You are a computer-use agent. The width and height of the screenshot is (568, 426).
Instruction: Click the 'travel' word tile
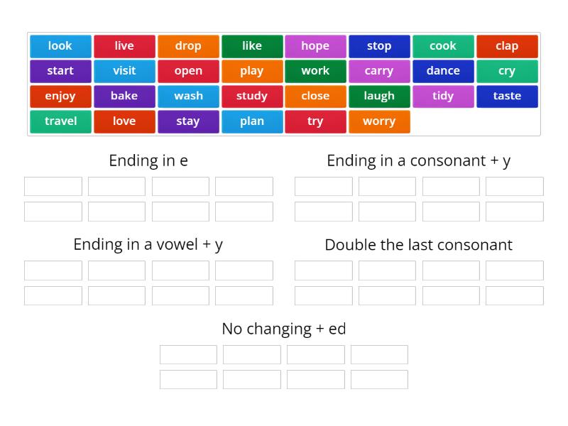(x=60, y=121)
